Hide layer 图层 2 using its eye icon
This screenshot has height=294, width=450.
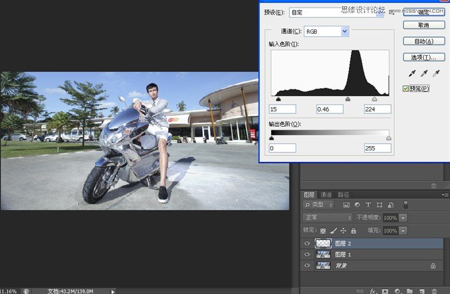pyautogui.click(x=307, y=243)
